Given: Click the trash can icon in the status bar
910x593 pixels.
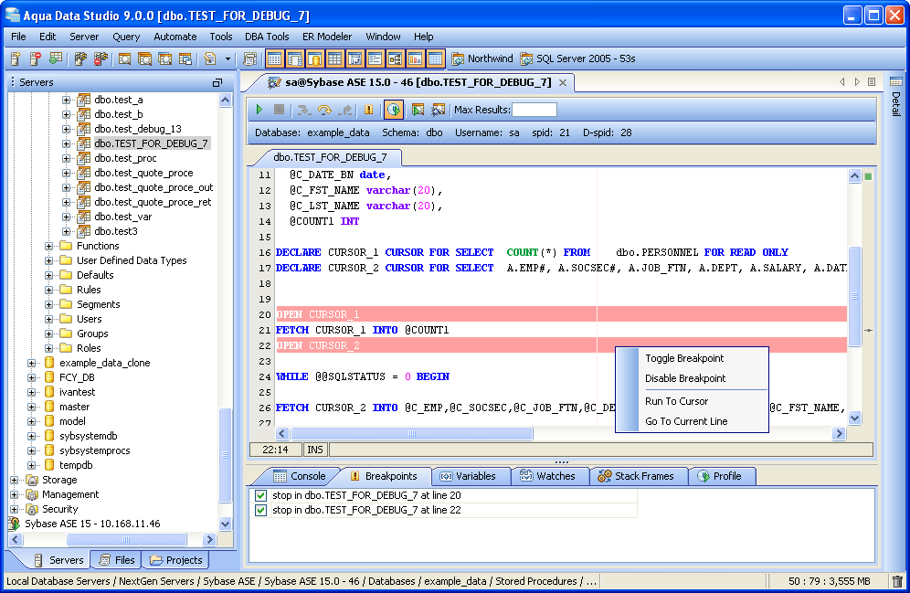Looking at the screenshot, I should click(x=897, y=581).
